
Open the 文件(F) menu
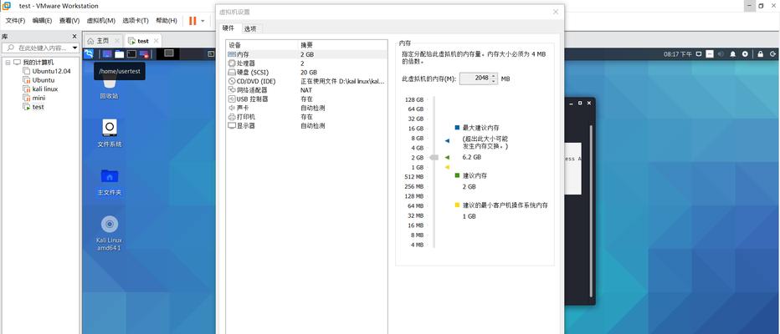[15, 21]
